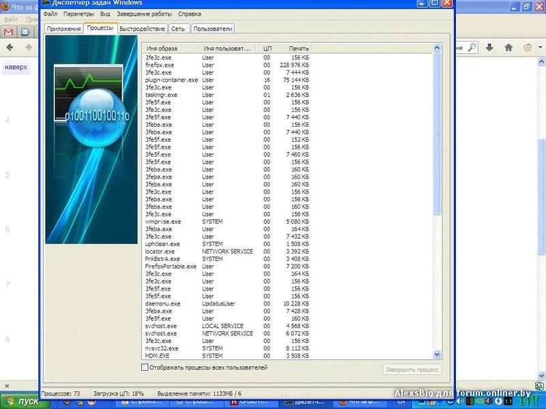This screenshot has width=546, height=409.
Task: Open the Gmail bookmark icon in Firefox
Action: pos(8,32)
